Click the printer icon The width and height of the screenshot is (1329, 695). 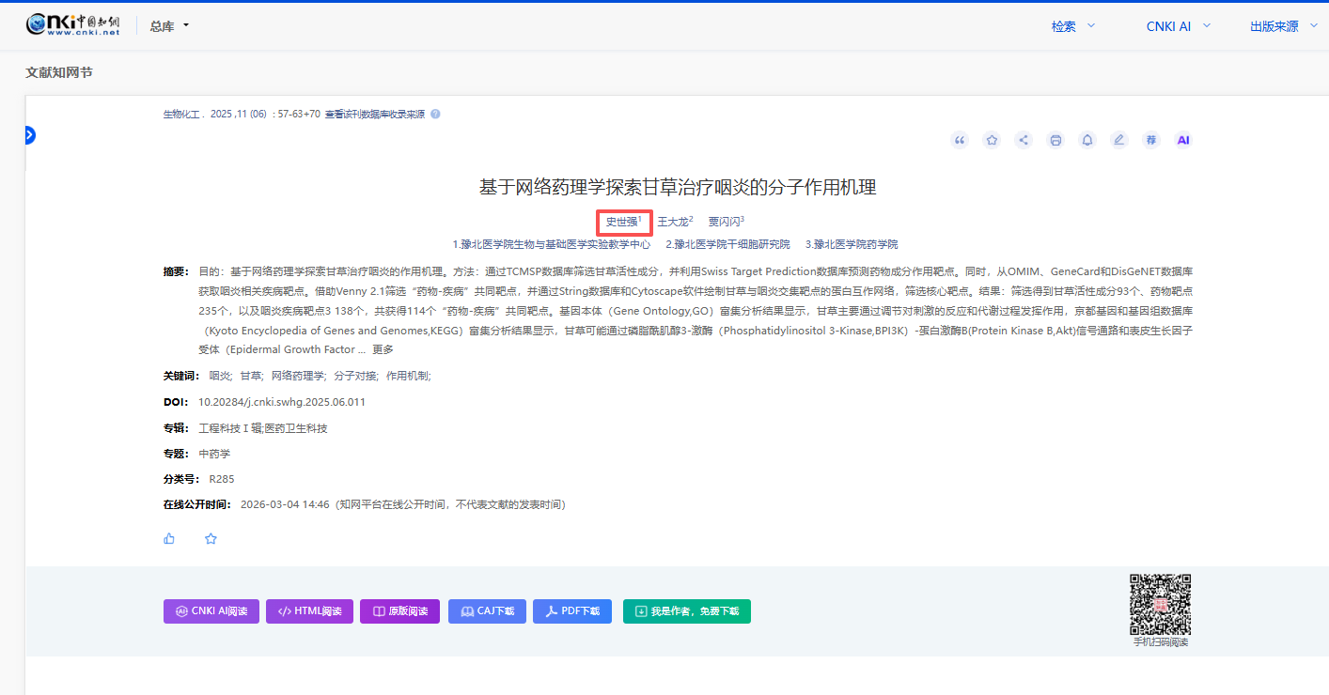click(1055, 140)
